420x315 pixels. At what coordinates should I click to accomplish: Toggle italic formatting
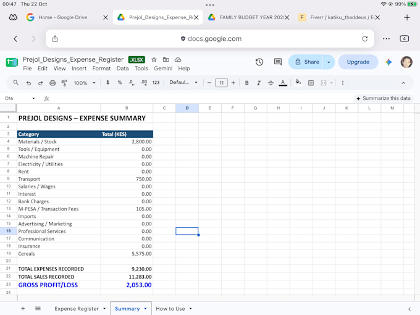pos(258,83)
